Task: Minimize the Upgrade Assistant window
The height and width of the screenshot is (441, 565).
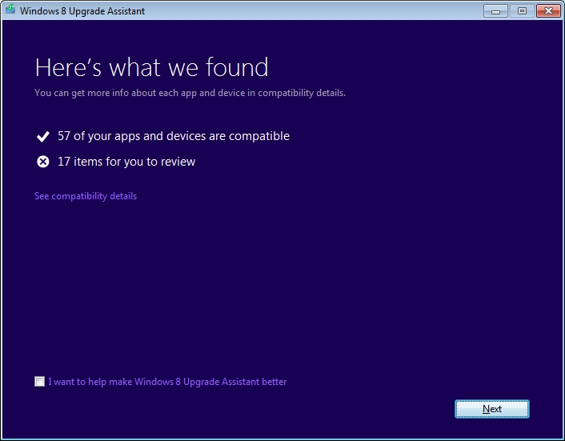Action: [495, 11]
